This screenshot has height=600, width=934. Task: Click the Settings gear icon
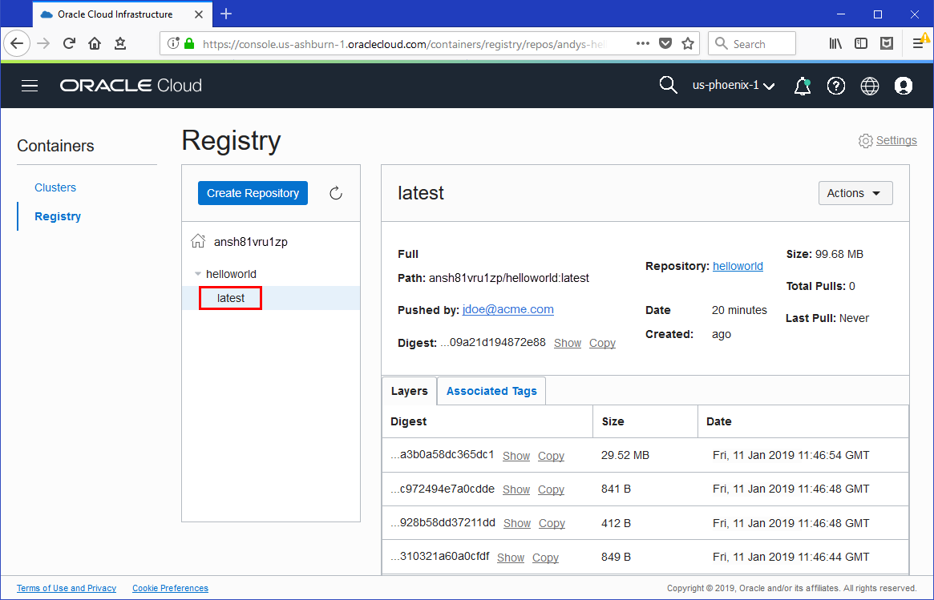tap(866, 140)
